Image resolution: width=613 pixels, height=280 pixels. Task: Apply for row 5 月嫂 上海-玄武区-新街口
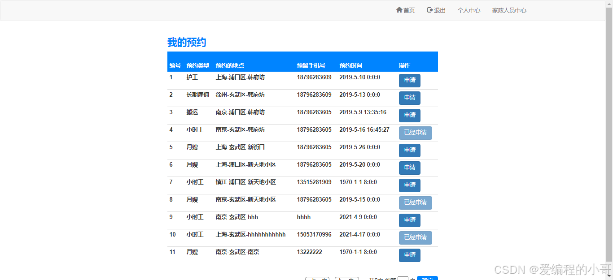coord(410,150)
